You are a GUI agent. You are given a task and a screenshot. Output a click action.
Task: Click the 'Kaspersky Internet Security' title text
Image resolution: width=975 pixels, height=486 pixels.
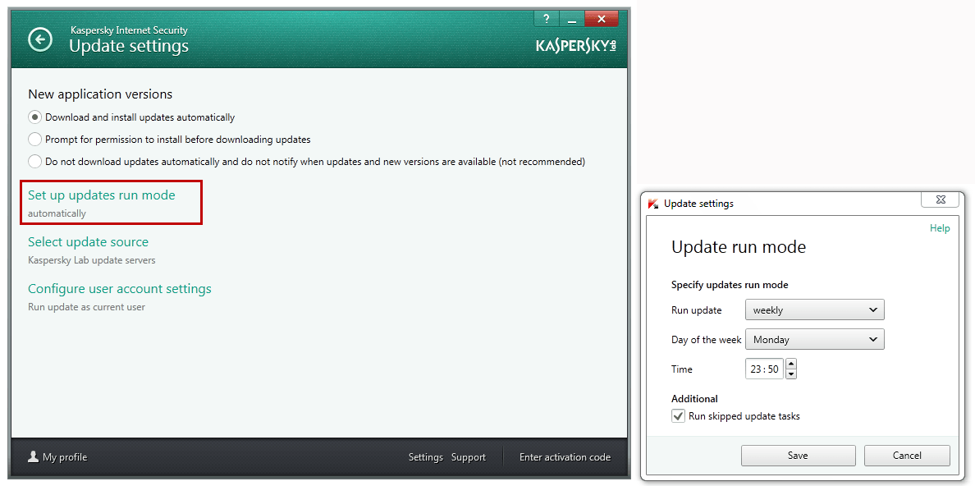[x=129, y=30]
